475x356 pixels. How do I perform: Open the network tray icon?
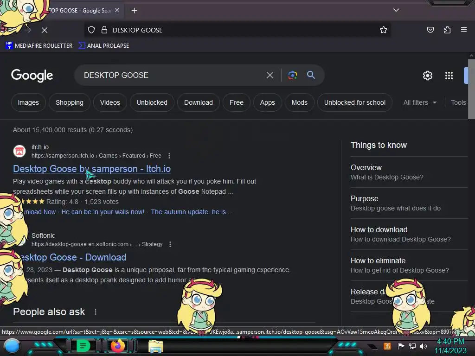click(x=412, y=346)
